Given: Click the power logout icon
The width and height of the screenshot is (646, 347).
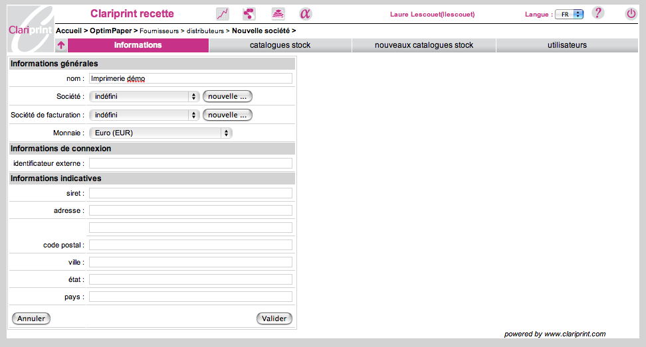Looking at the screenshot, I should pos(631,14).
